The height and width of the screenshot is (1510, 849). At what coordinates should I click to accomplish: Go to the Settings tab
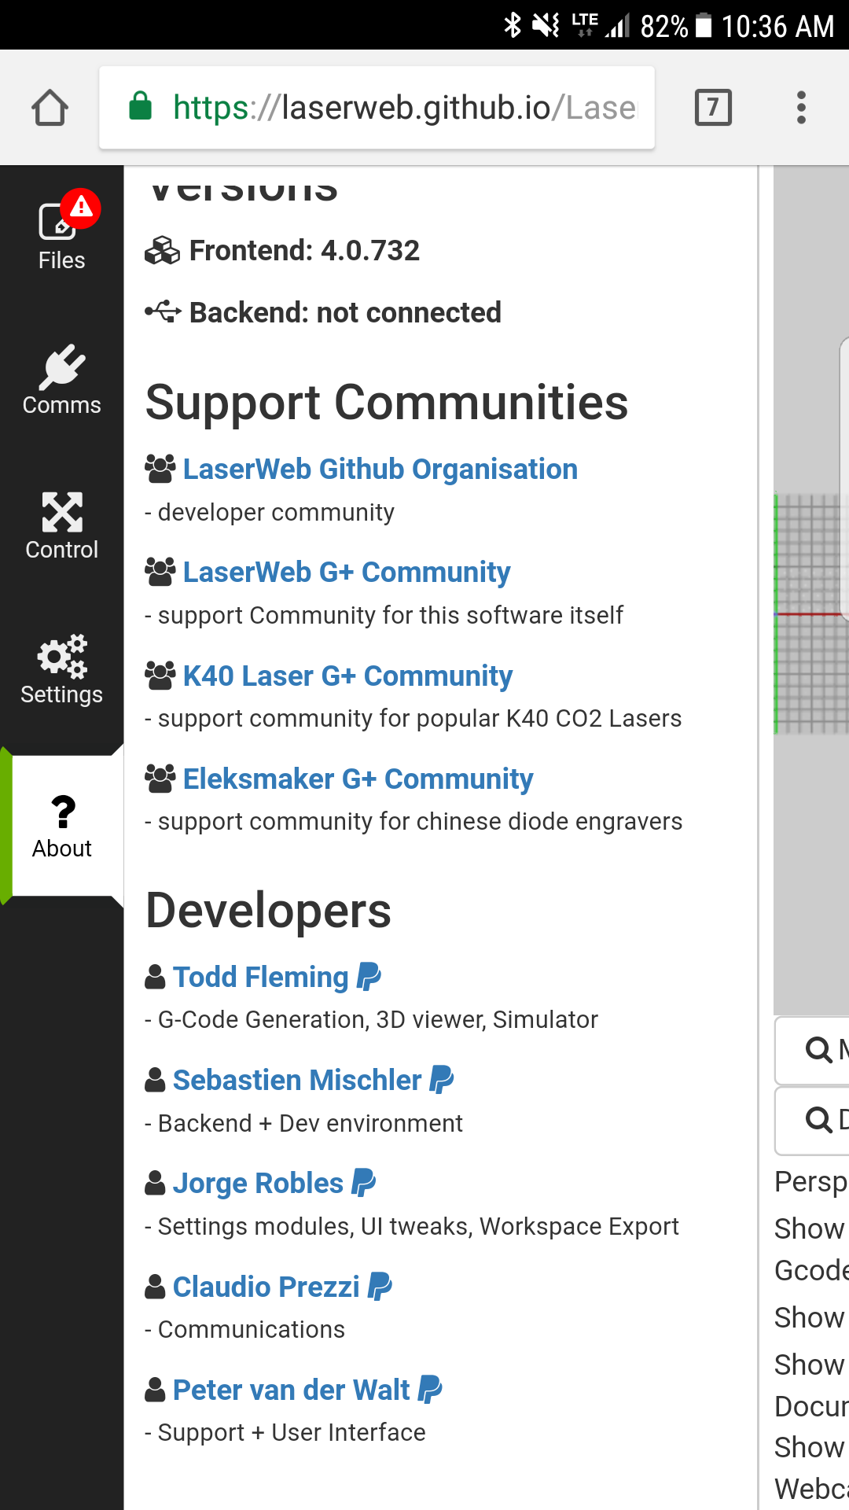pos(61,669)
